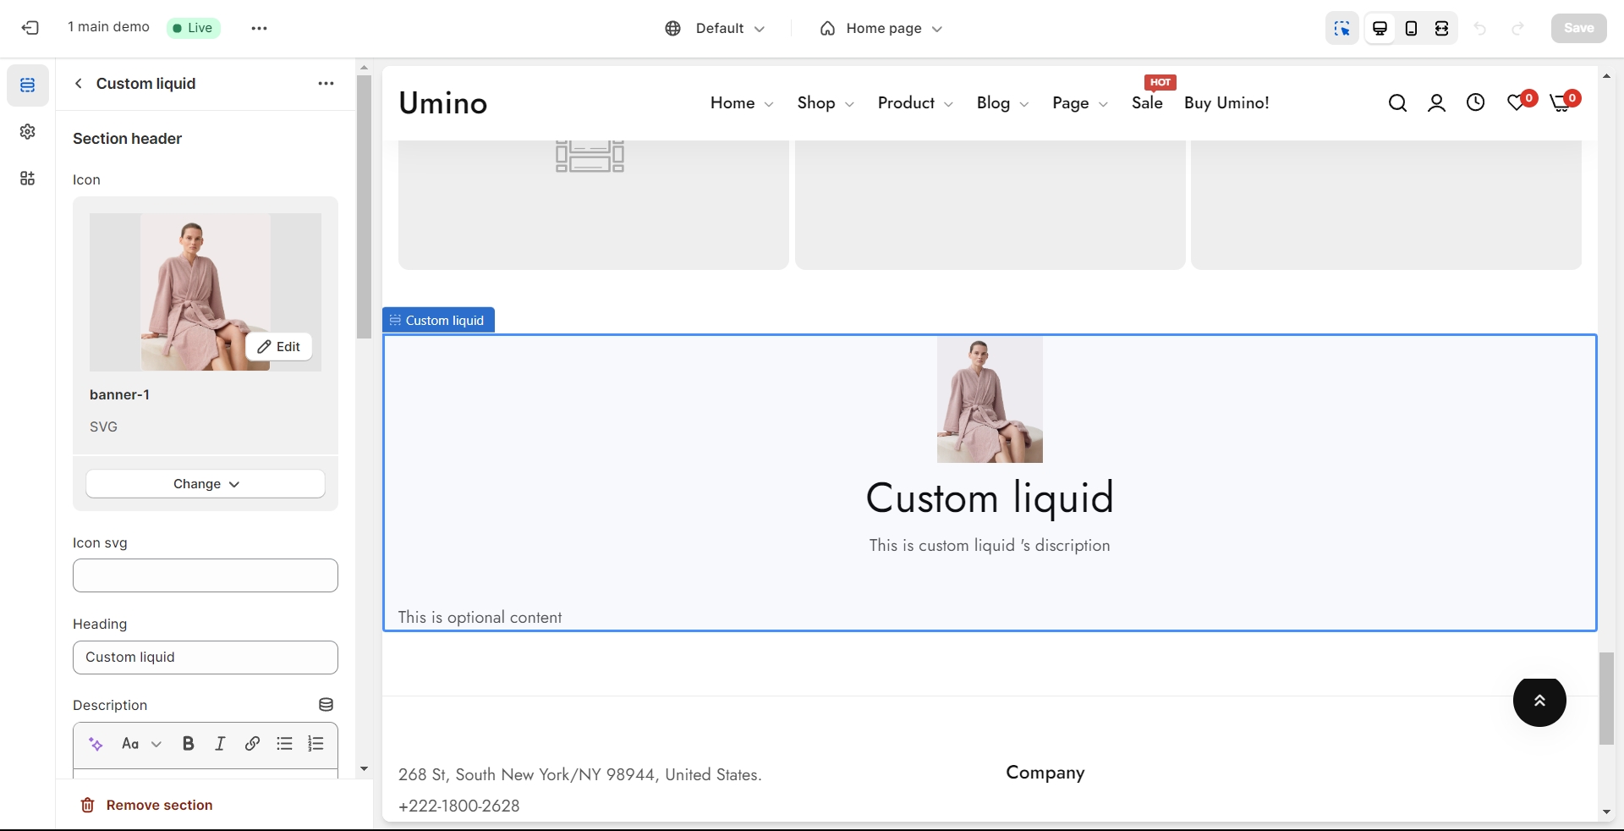Toggle the inspector selection tool

click(x=1342, y=29)
